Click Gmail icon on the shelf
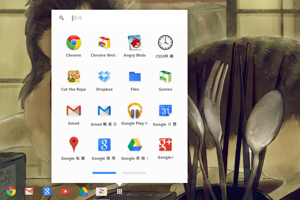This screenshot has height=200, width=300. [29, 191]
